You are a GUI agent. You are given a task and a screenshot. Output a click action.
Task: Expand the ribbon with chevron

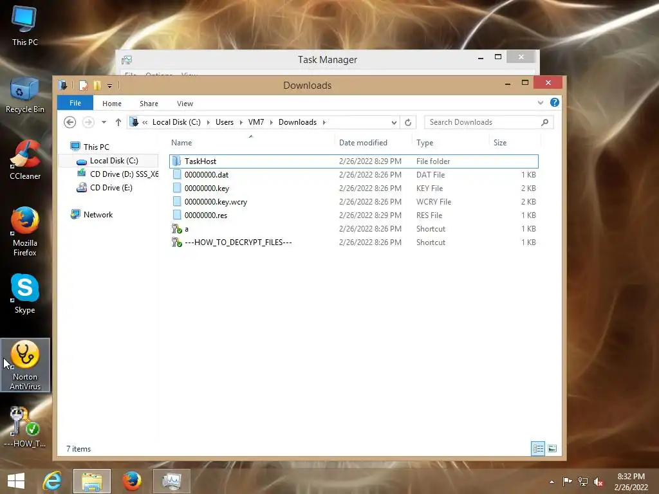coord(541,102)
